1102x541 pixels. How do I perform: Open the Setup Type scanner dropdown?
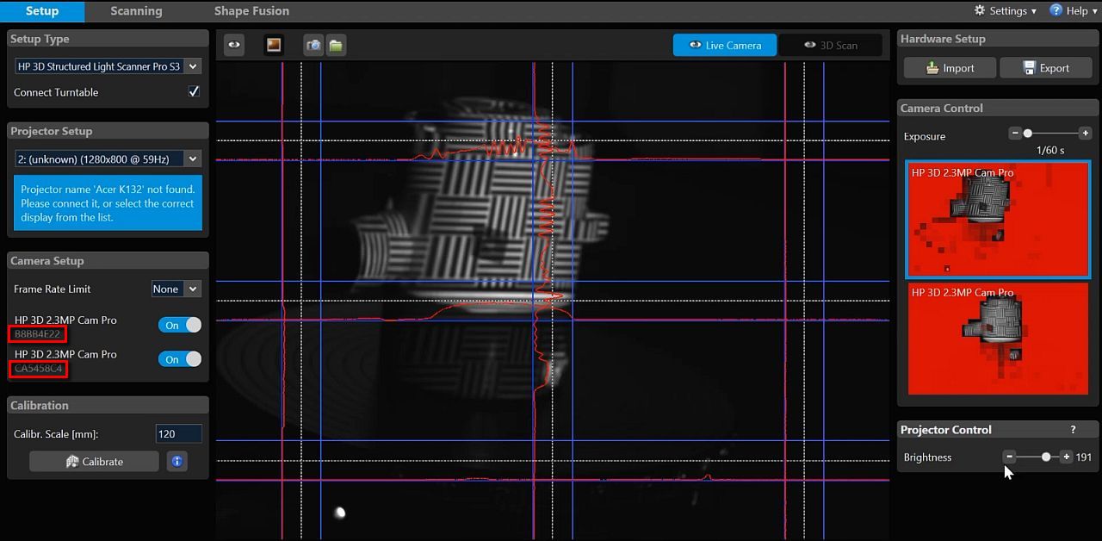point(108,66)
